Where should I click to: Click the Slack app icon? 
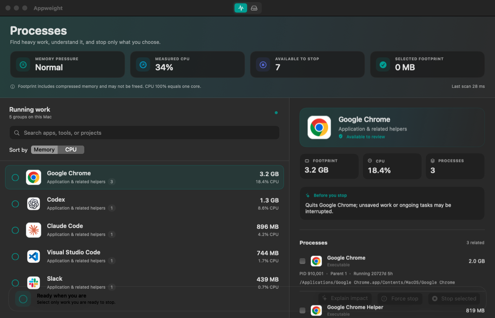click(34, 283)
